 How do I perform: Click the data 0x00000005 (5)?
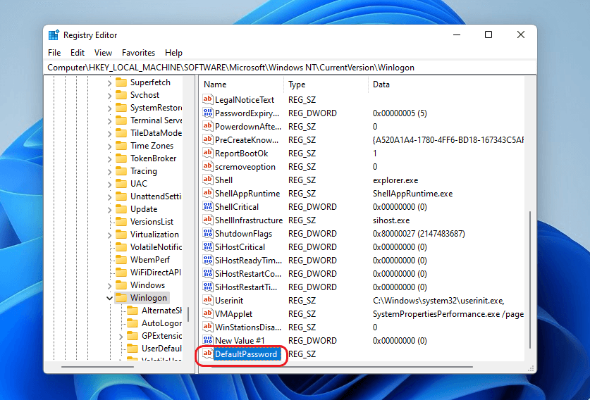pos(400,113)
